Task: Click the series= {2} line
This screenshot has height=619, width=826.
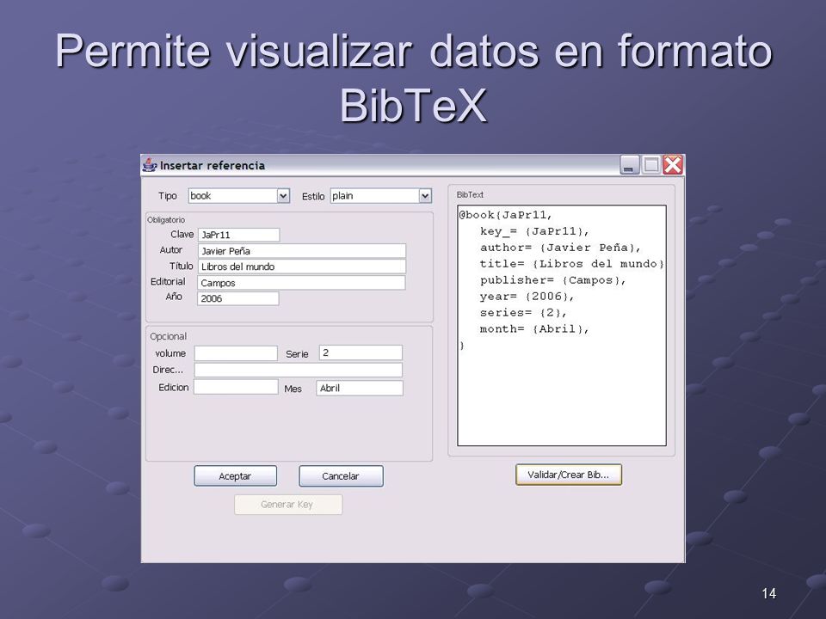Action: (x=523, y=313)
